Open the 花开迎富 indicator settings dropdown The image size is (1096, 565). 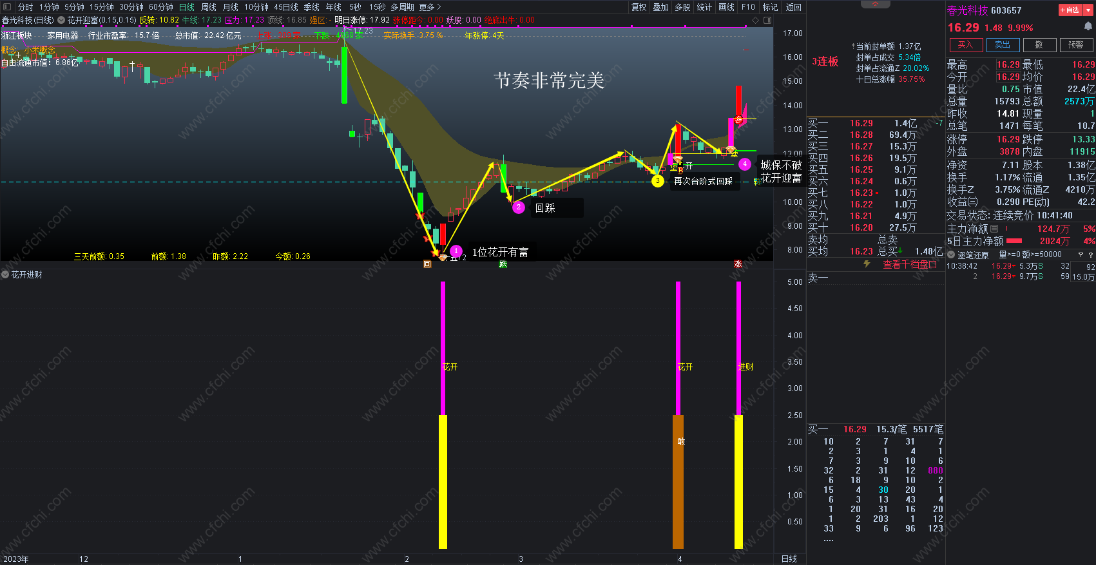[61, 21]
